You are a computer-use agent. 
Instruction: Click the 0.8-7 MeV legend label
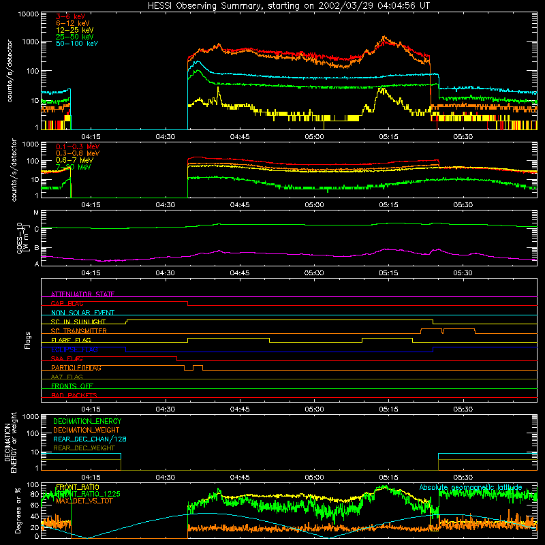click(74, 160)
